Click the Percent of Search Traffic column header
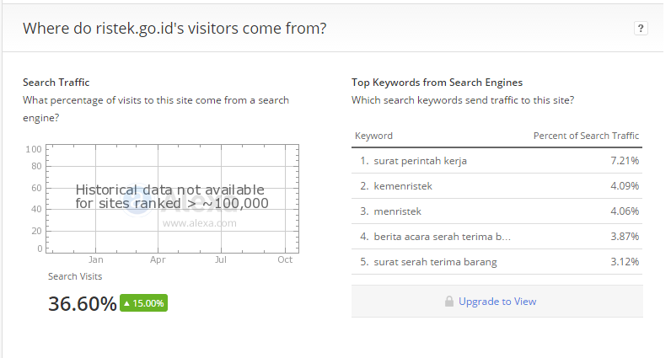 tap(586, 136)
